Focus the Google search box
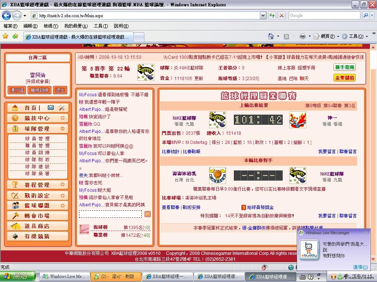Image resolution: width=377 pixels, height=282 pixels. pos(324,15)
